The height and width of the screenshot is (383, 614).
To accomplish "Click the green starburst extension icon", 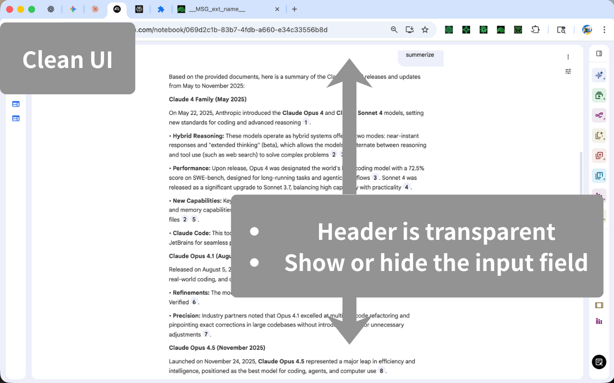I will (x=484, y=30).
